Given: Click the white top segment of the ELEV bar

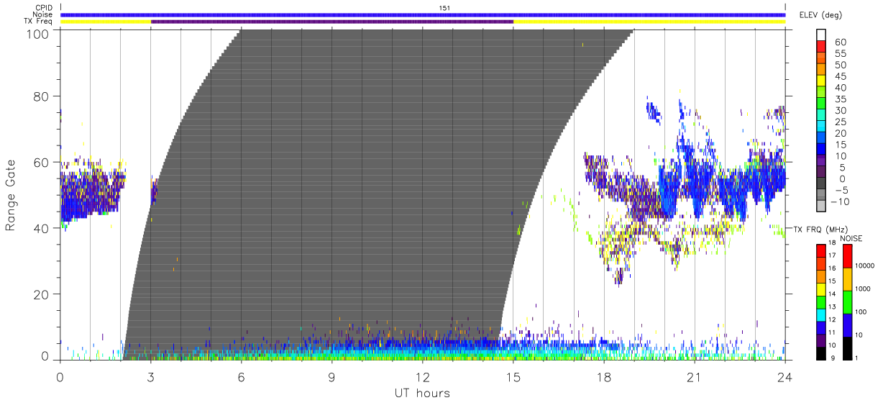Looking at the screenshot, I should (821, 36).
